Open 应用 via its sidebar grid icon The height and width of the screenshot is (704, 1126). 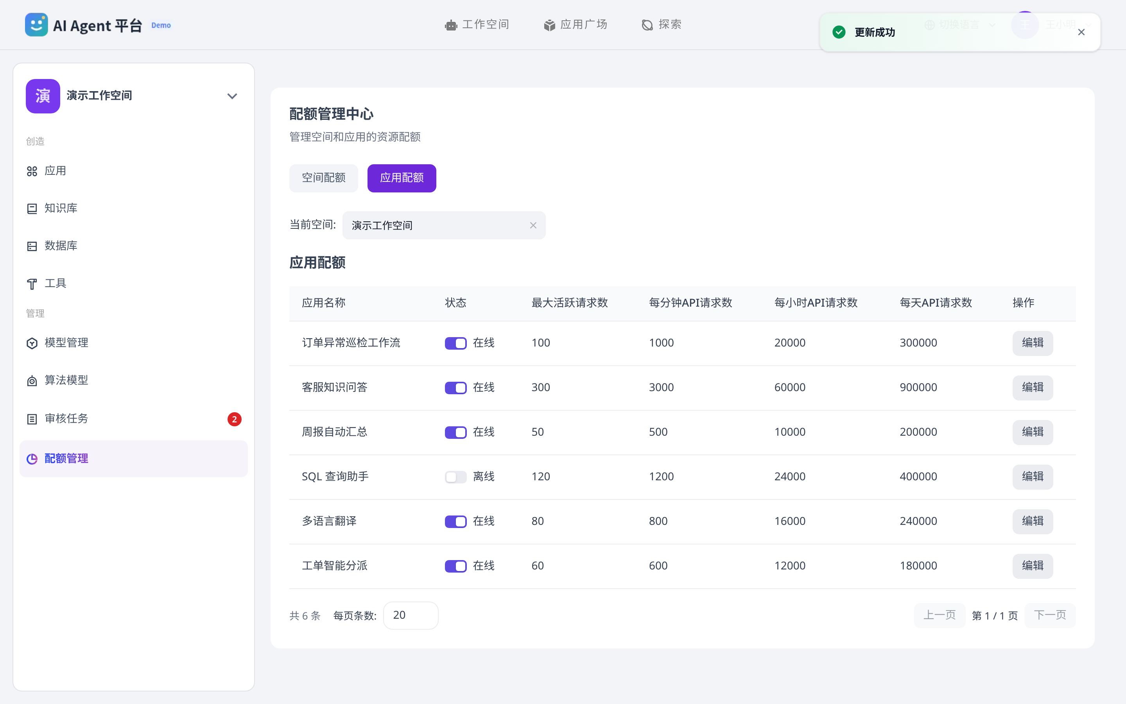click(32, 171)
